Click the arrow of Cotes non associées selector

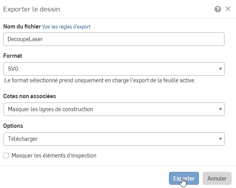click(x=221, y=109)
